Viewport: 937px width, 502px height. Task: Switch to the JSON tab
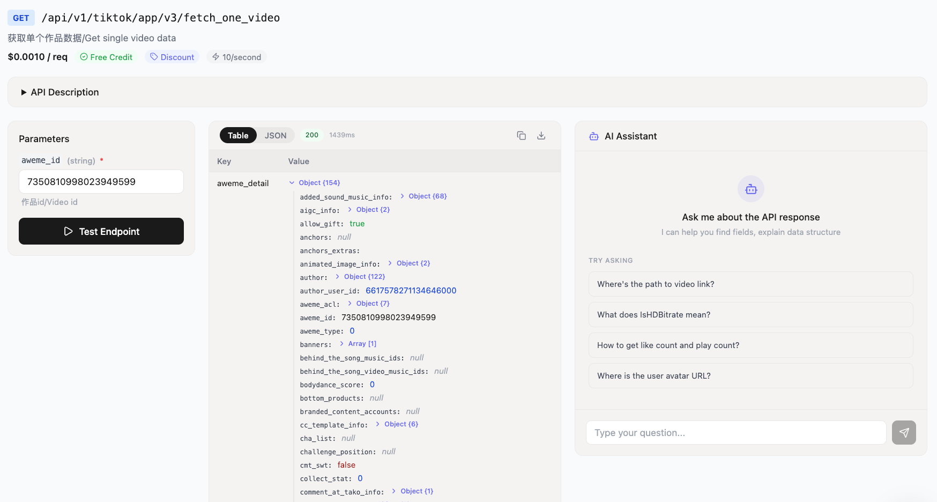coord(274,135)
